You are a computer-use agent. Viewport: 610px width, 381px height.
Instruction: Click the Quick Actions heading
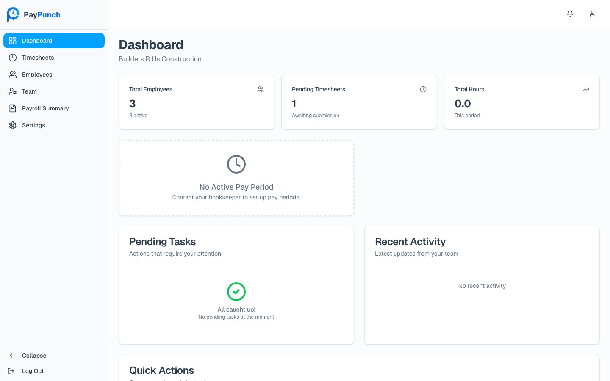click(162, 370)
